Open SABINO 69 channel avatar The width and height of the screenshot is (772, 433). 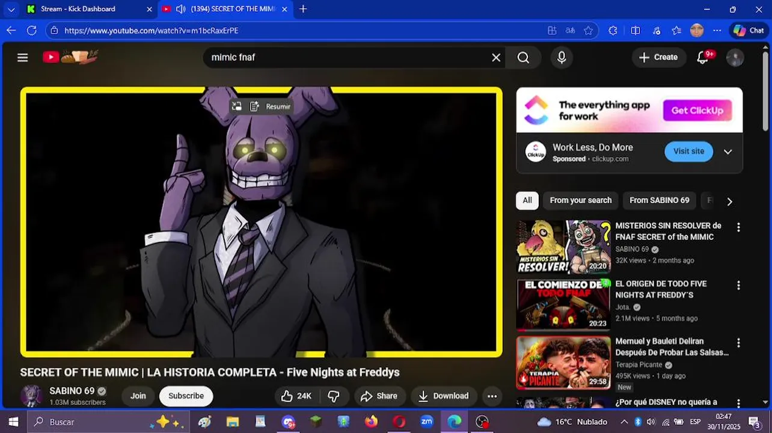click(31, 396)
